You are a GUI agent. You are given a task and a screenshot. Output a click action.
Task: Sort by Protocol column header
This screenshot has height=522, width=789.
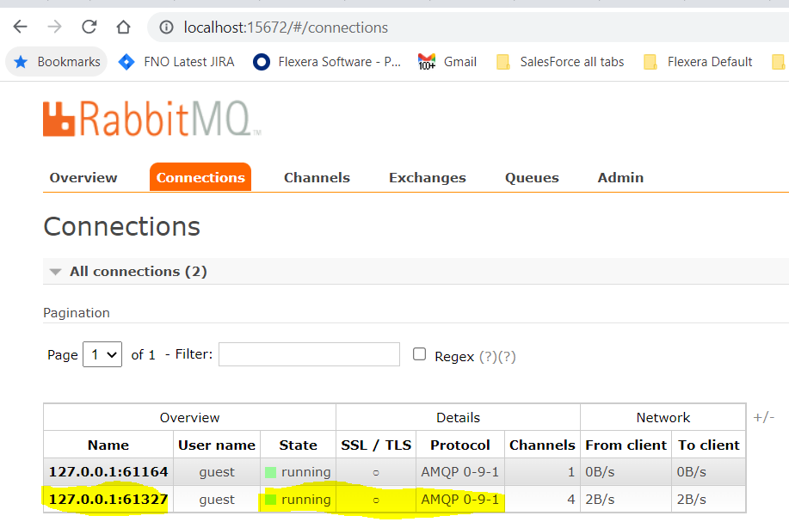pos(460,445)
